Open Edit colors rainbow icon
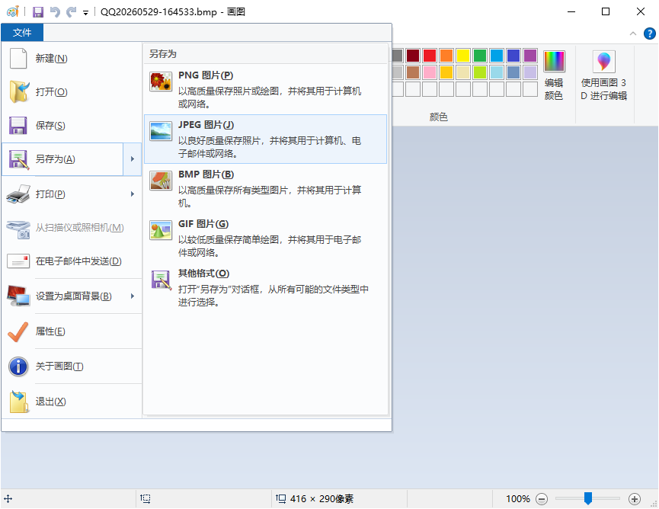The image size is (659, 509). click(554, 62)
